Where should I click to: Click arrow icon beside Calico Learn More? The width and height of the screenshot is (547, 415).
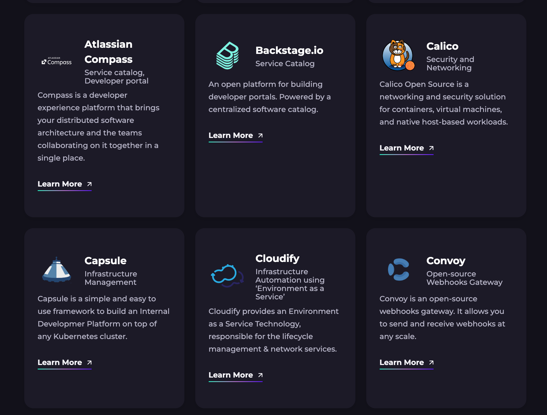[431, 148]
